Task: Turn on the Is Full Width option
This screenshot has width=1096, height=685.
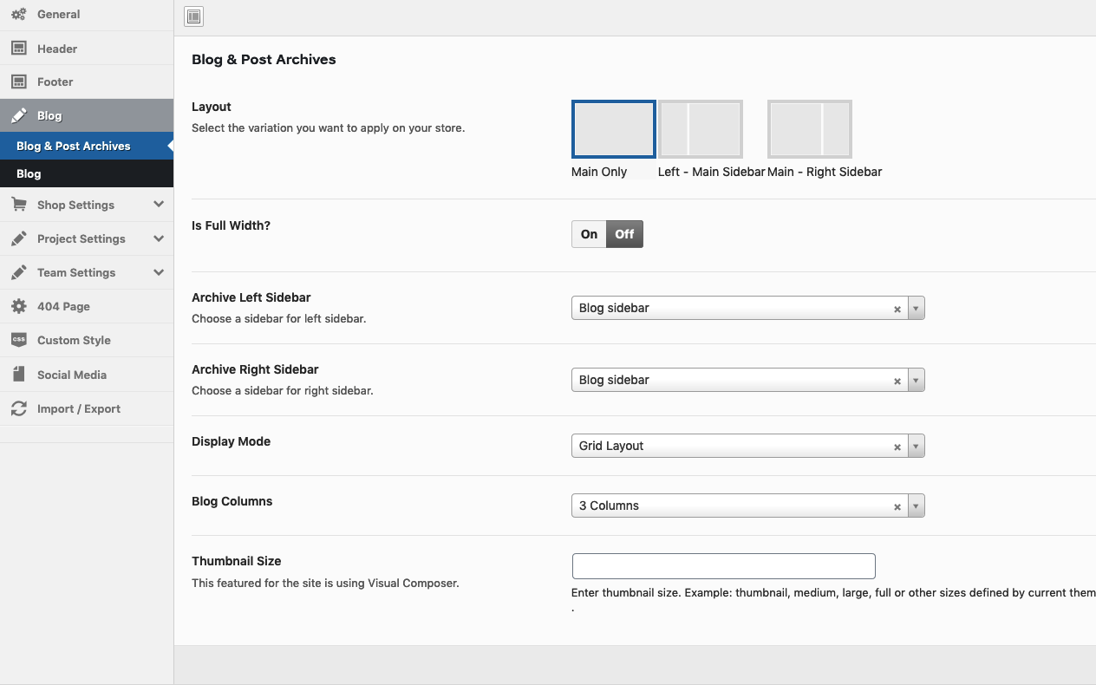Action: [589, 234]
